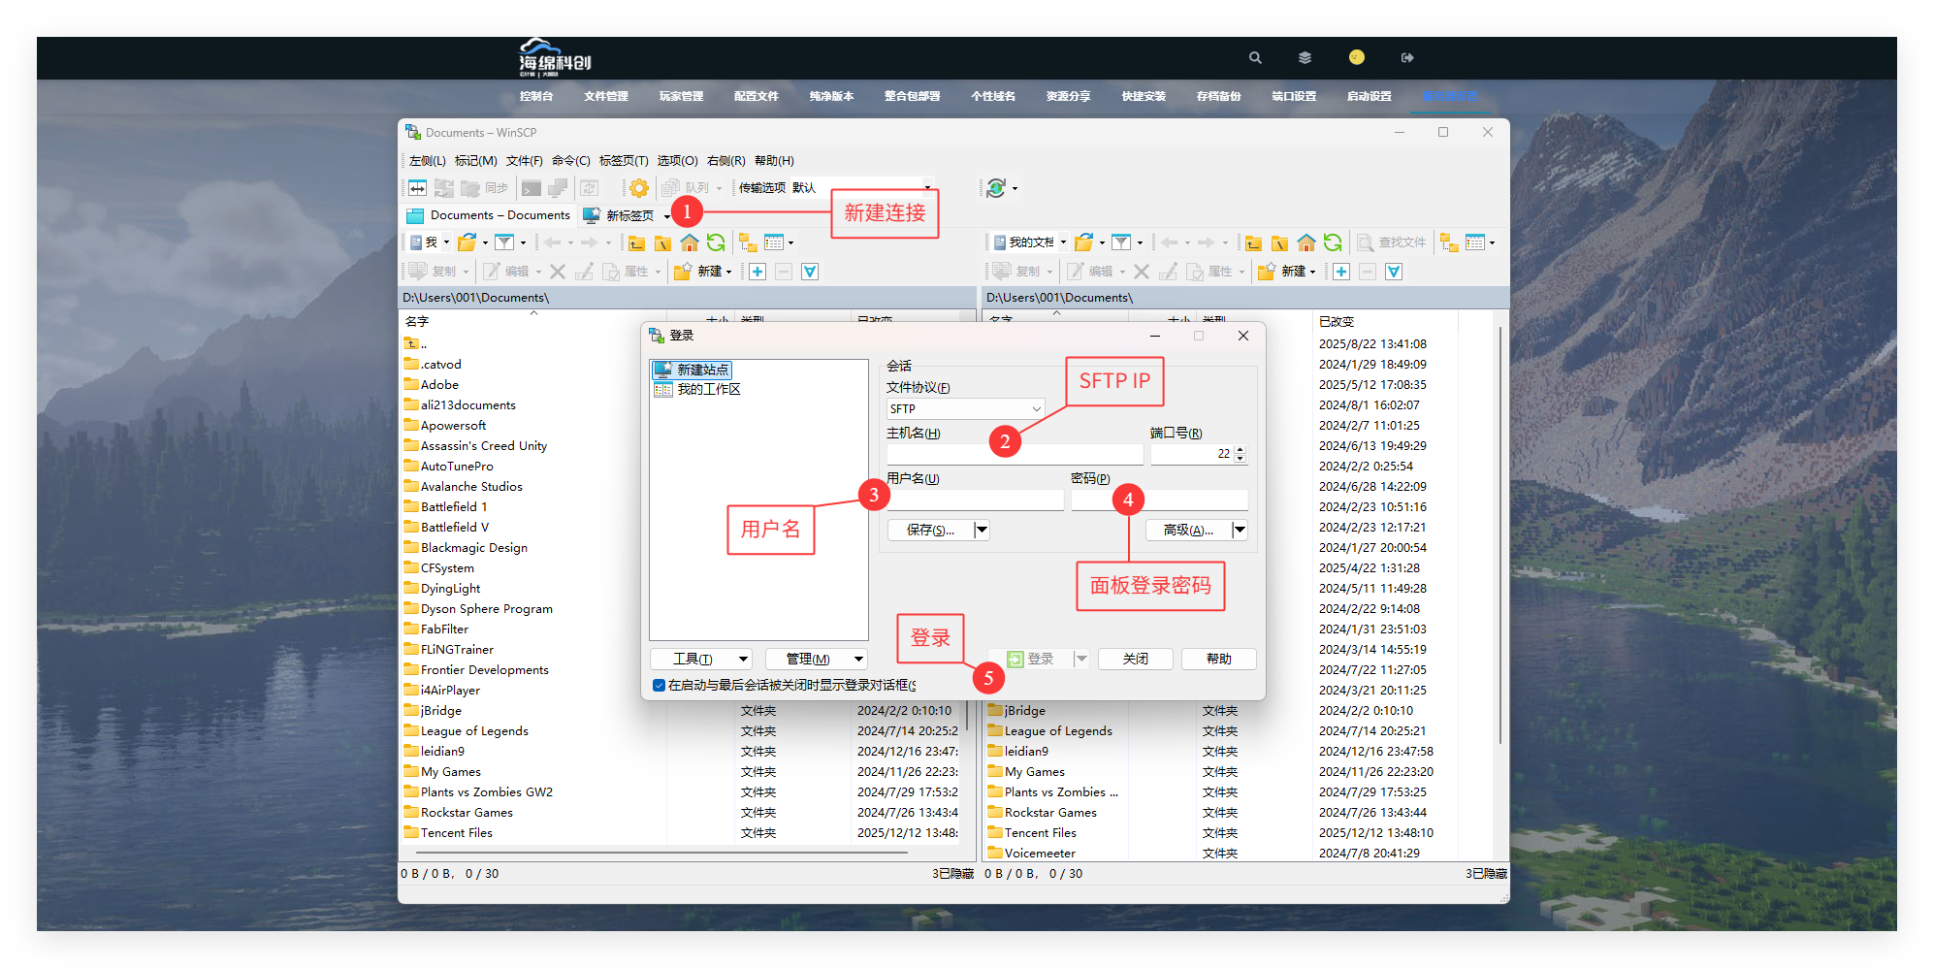Click the left panel home directory icon
This screenshot has width=1934, height=968.
(x=690, y=242)
